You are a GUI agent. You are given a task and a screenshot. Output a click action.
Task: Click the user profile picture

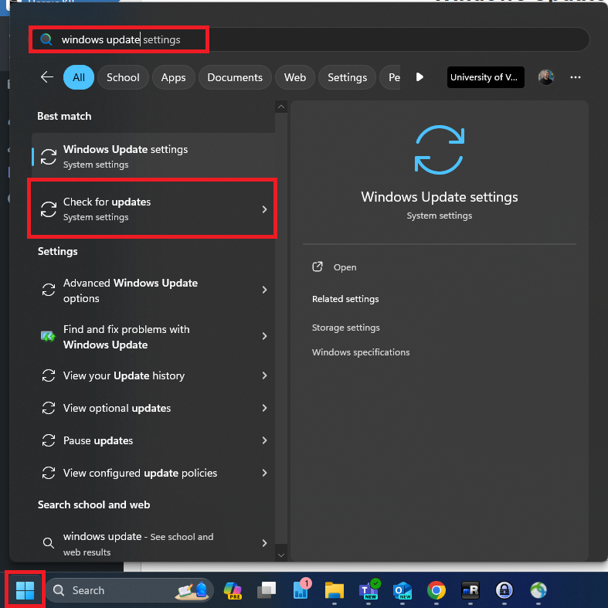(546, 77)
